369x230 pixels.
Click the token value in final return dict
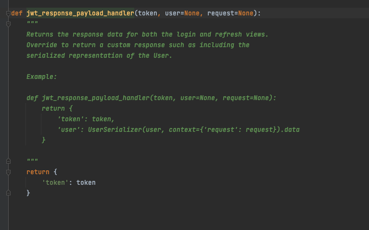(x=86, y=182)
